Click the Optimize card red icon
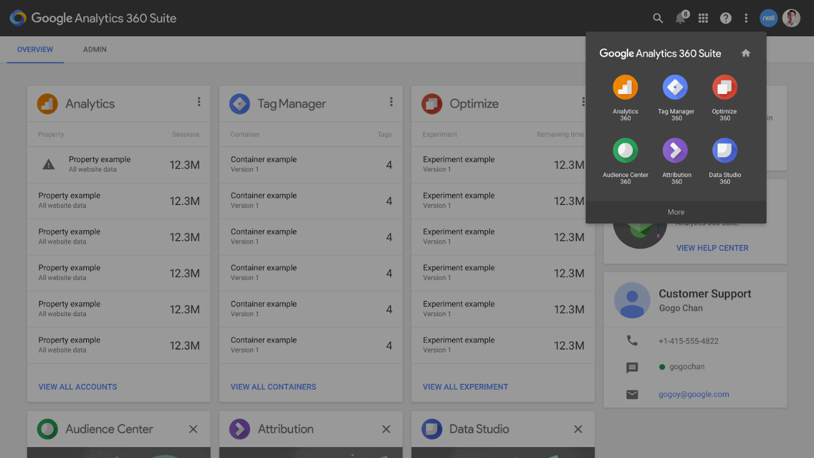The image size is (814, 458). coord(432,104)
